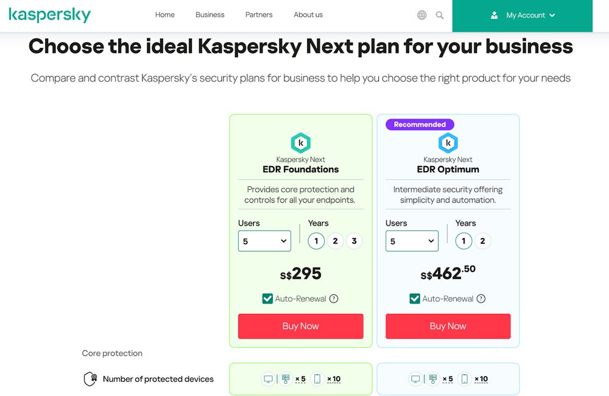
Task: Click the shield icon beside protected devices
Action: point(90,379)
